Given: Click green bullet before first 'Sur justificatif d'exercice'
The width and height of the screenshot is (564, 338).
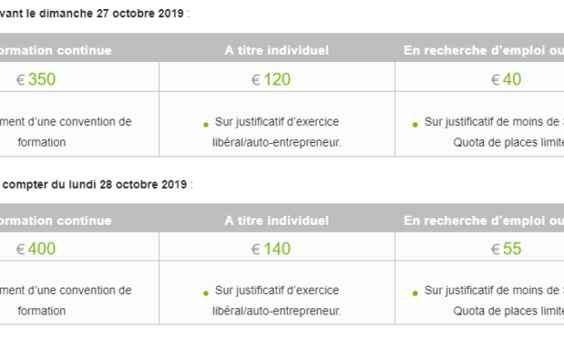Looking at the screenshot, I should pyautogui.click(x=206, y=125).
